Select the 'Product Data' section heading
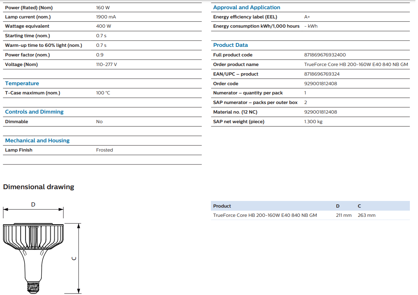This screenshot has width=418, height=295. coord(230,45)
